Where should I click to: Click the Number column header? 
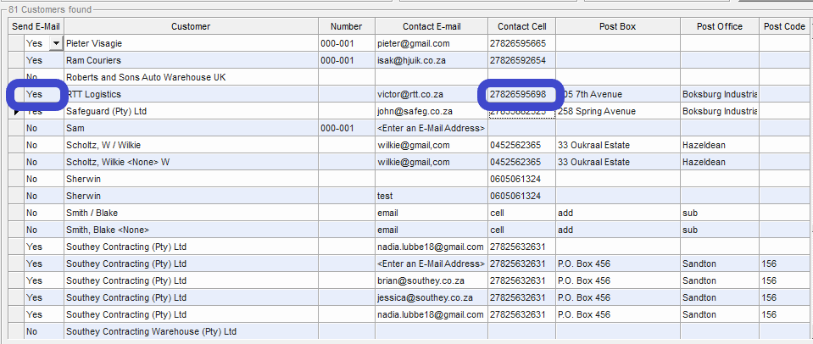[x=347, y=26]
